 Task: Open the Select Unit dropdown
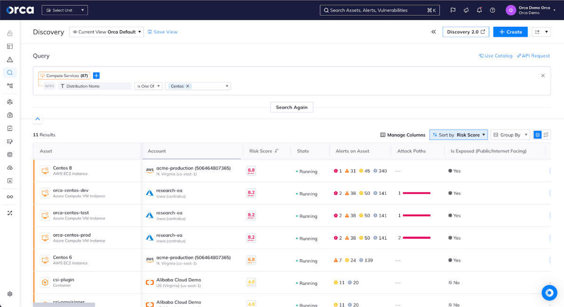65,10
